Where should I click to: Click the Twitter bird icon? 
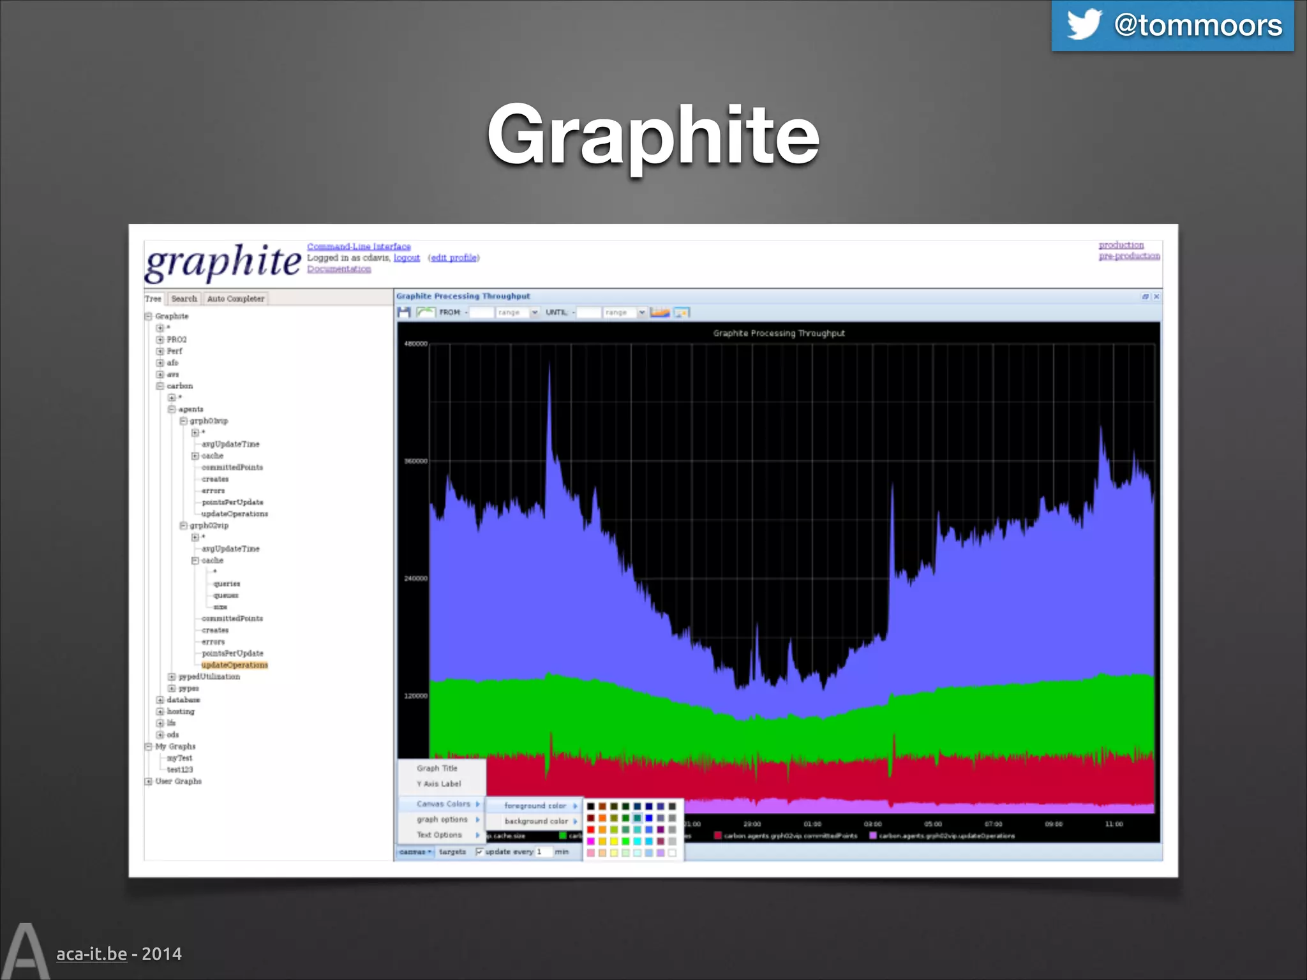1084,24
